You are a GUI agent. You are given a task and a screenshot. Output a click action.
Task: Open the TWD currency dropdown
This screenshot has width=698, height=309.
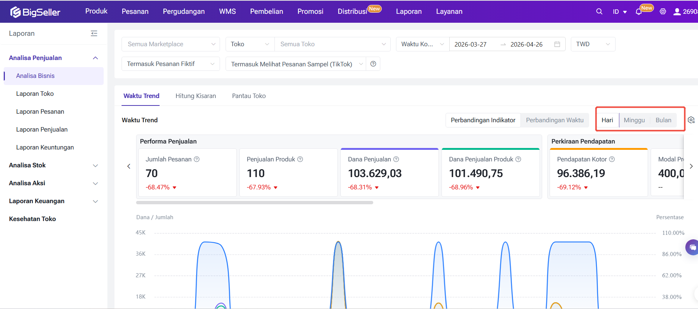click(592, 44)
